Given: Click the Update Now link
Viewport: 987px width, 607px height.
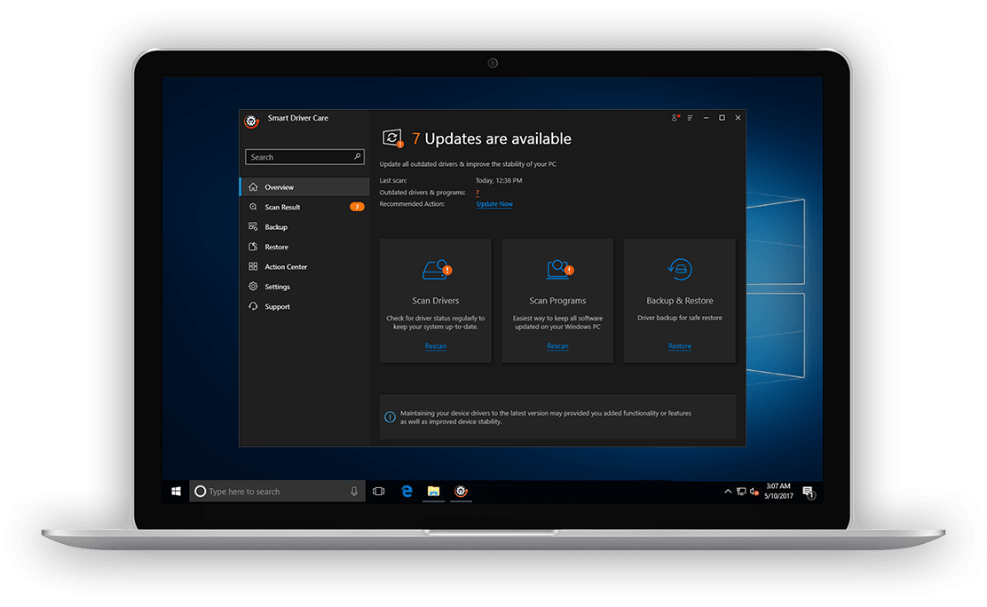Looking at the screenshot, I should coord(494,204).
